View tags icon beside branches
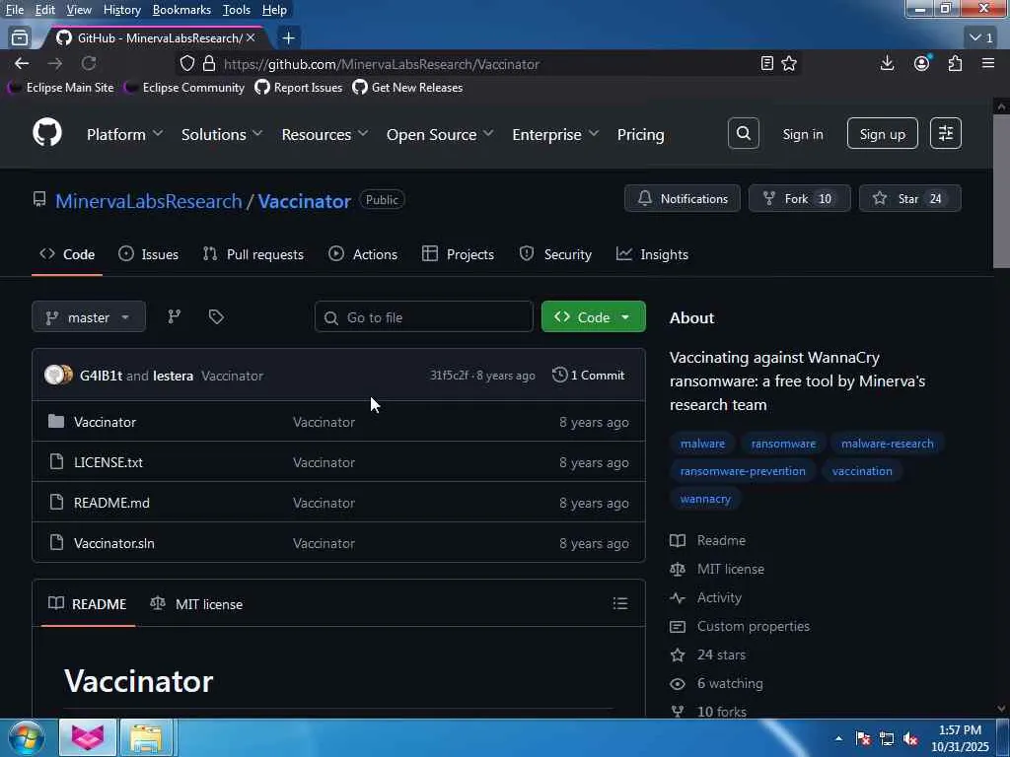The width and height of the screenshot is (1010, 757). pos(216,316)
